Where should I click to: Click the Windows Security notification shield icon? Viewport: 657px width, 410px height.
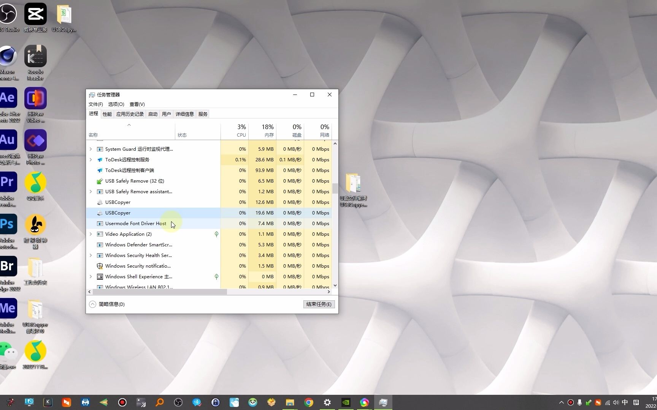tap(100, 266)
